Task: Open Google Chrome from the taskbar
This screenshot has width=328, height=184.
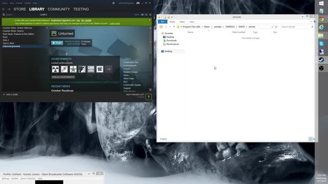Action: tap(321, 19)
